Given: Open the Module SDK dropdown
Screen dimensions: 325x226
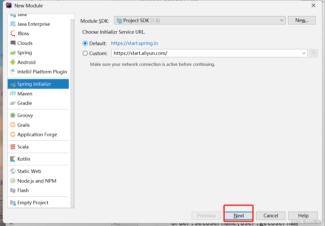Looking at the screenshot, I should pos(200,20).
